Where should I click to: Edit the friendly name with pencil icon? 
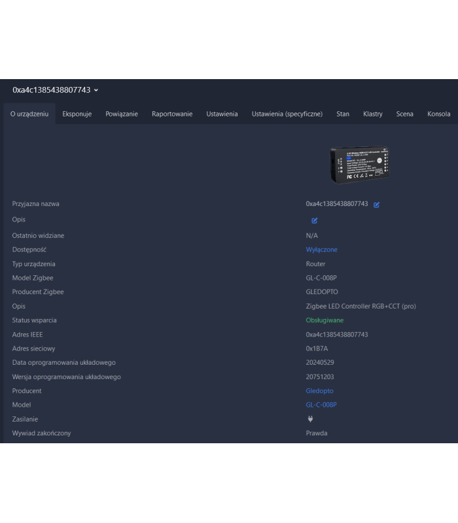point(377,205)
